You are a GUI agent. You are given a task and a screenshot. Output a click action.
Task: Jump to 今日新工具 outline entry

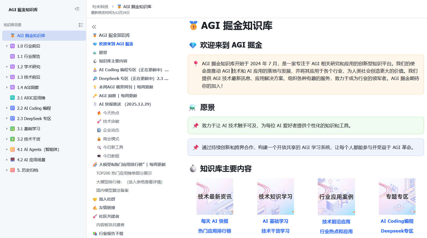pos(113,147)
